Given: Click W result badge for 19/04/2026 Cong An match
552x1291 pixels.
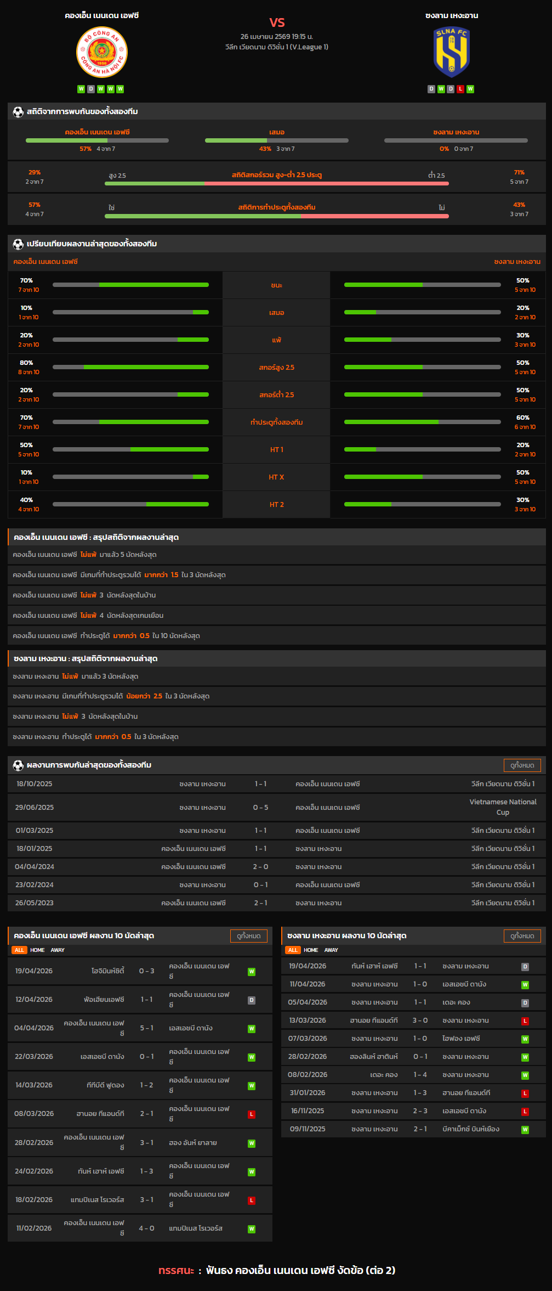Looking at the screenshot, I should [252, 972].
